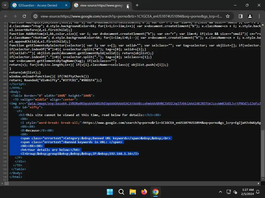The height and width of the screenshot is (198, 265).
Task: Select the view-source google tab
Action: coord(102,5)
